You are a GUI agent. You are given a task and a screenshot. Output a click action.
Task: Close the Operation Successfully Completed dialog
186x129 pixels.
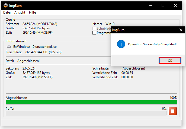click(181, 30)
